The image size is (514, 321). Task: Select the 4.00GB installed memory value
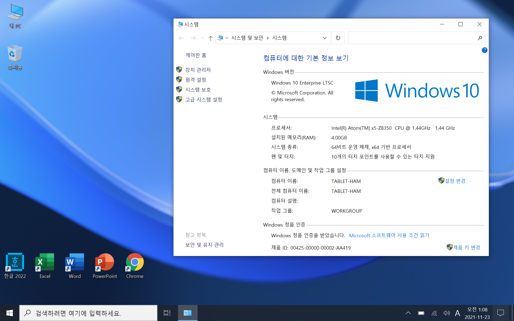[339, 138]
